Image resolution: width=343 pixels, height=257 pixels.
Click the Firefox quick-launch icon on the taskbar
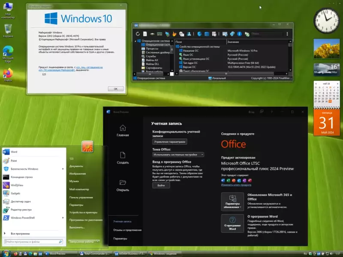(x=15, y=254)
